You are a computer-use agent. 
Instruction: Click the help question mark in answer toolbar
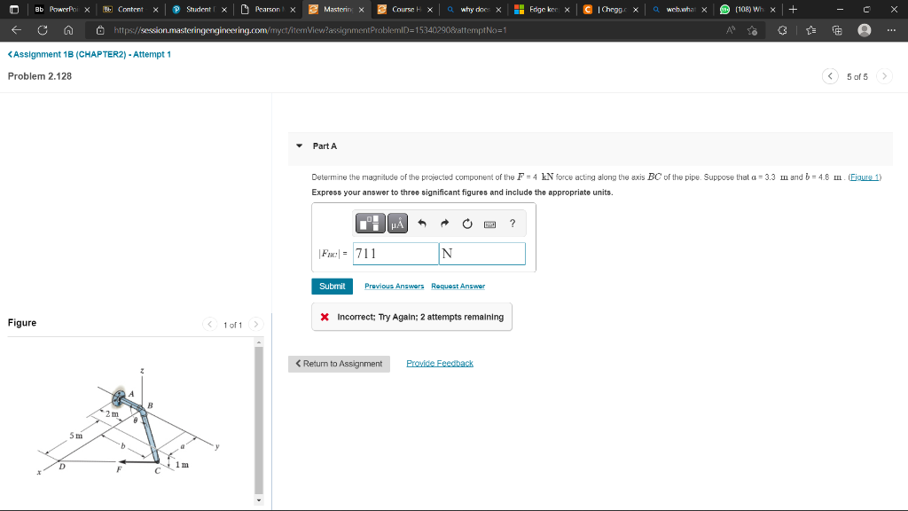click(512, 224)
